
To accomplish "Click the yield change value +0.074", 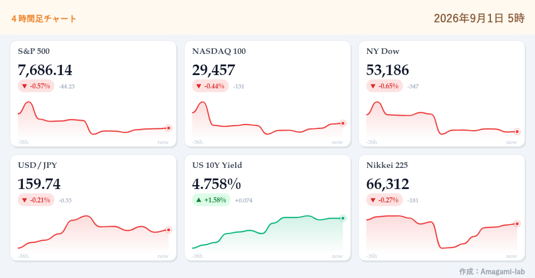I will click(x=244, y=200).
